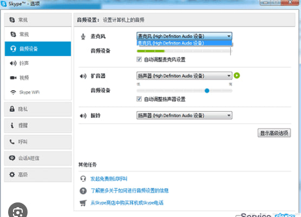
Task: Click the Skype logo in title bar
Action: click(4, 4)
